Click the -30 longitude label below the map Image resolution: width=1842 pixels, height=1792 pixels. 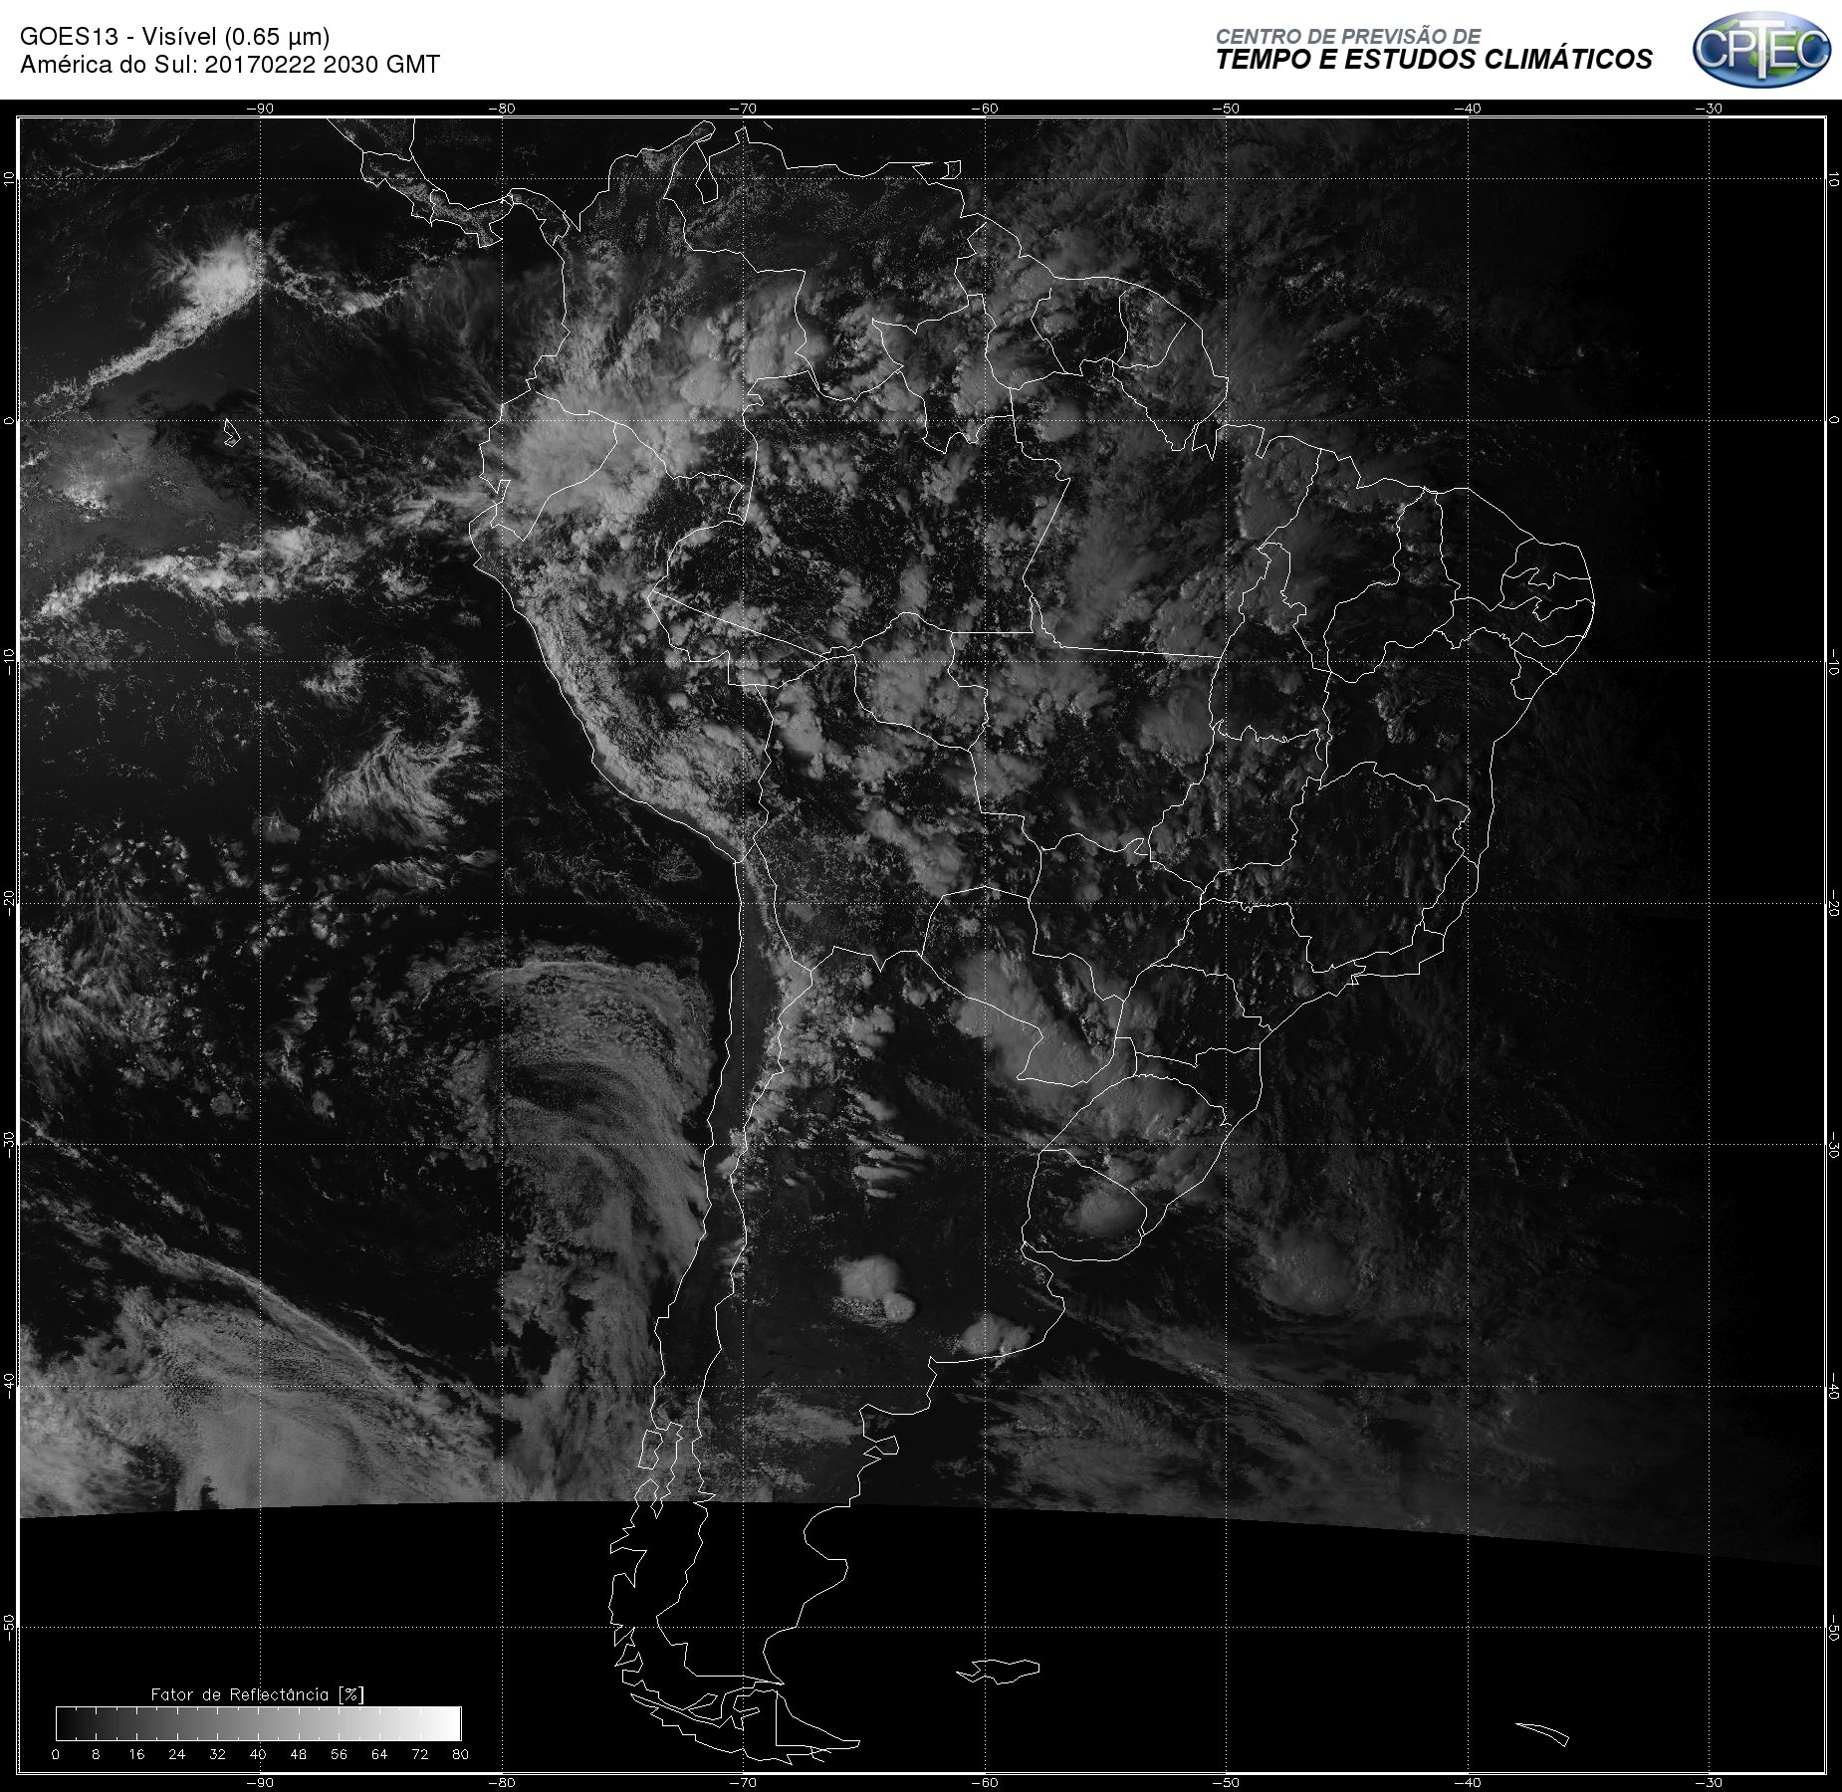tap(1710, 1782)
